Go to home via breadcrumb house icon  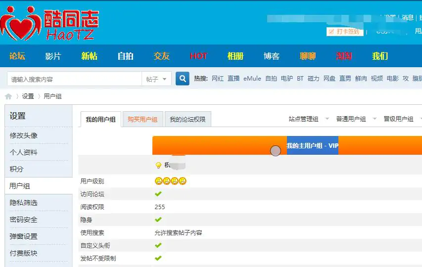coord(8,96)
